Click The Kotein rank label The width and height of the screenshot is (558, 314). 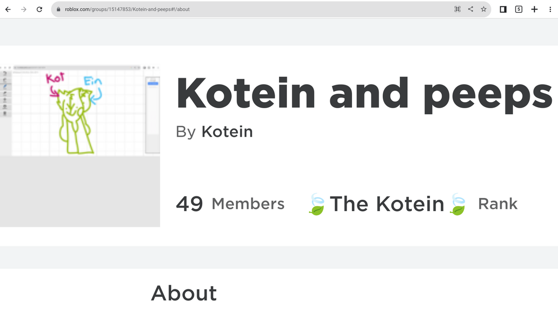387,204
